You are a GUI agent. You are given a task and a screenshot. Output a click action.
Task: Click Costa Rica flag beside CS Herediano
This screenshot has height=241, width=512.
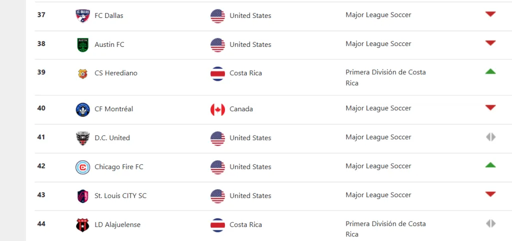[x=217, y=73]
